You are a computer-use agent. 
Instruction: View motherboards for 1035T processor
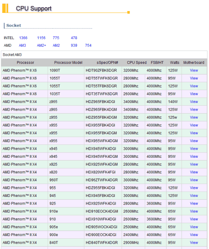click(194, 94)
